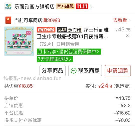Click the 百亿补贴 red badge
The width and height of the screenshot is (135, 126).
click(46, 30)
